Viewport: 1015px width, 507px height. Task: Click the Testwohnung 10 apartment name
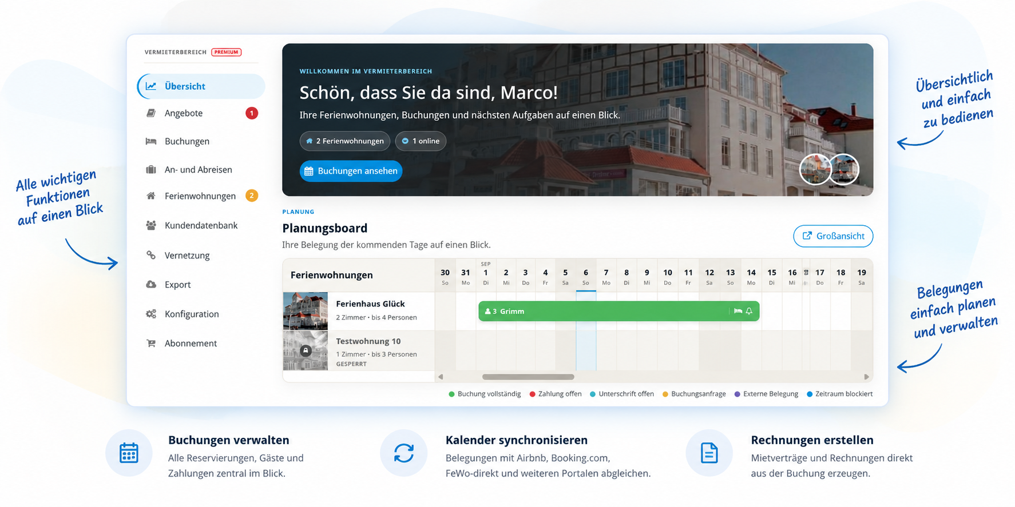[x=368, y=341]
